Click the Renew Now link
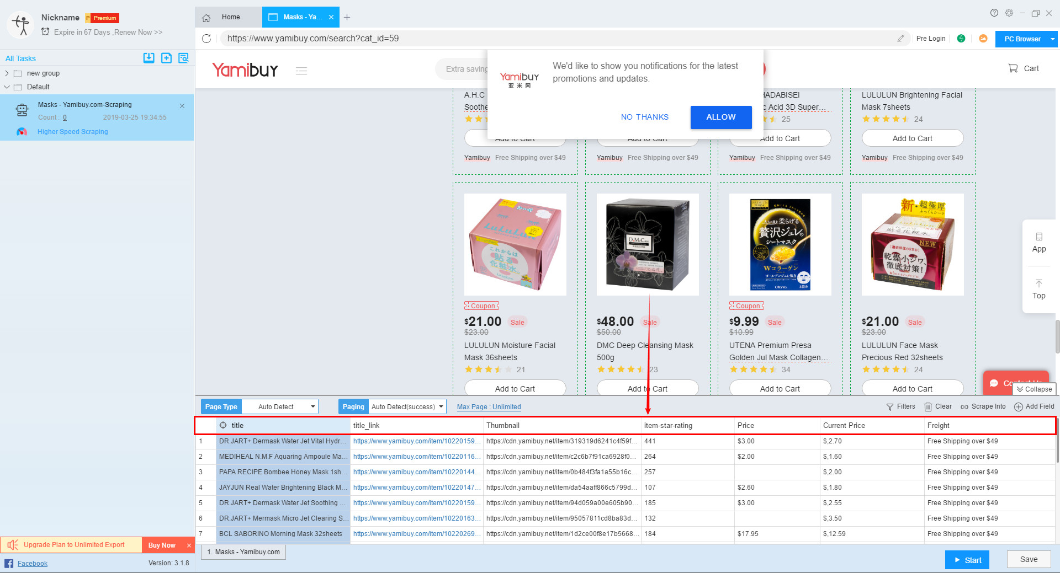Viewport: 1060px width, 573px height. tap(138, 33)
